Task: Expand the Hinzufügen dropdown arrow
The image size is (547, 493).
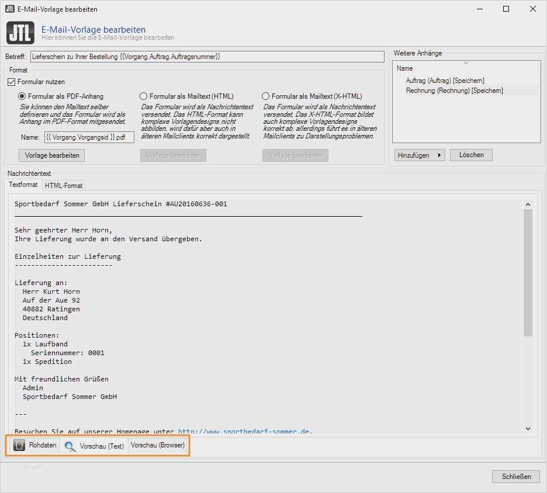Action: [x=439, y=155]
